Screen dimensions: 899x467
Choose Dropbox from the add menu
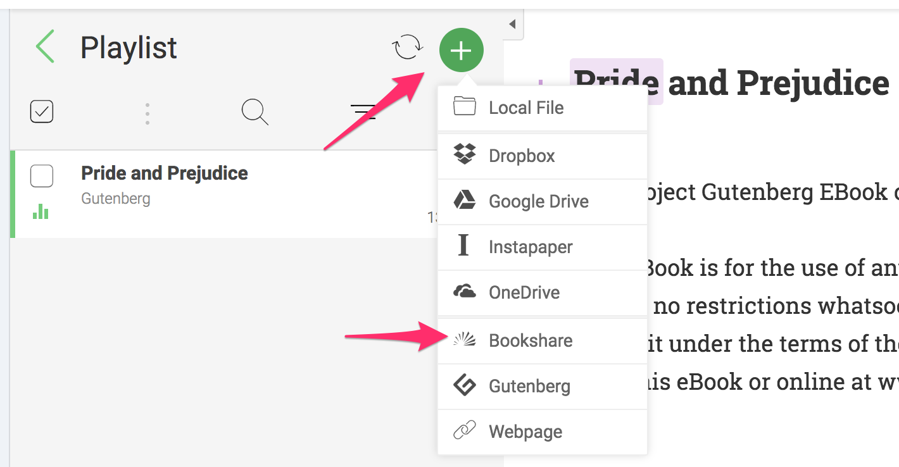(543, 156)
